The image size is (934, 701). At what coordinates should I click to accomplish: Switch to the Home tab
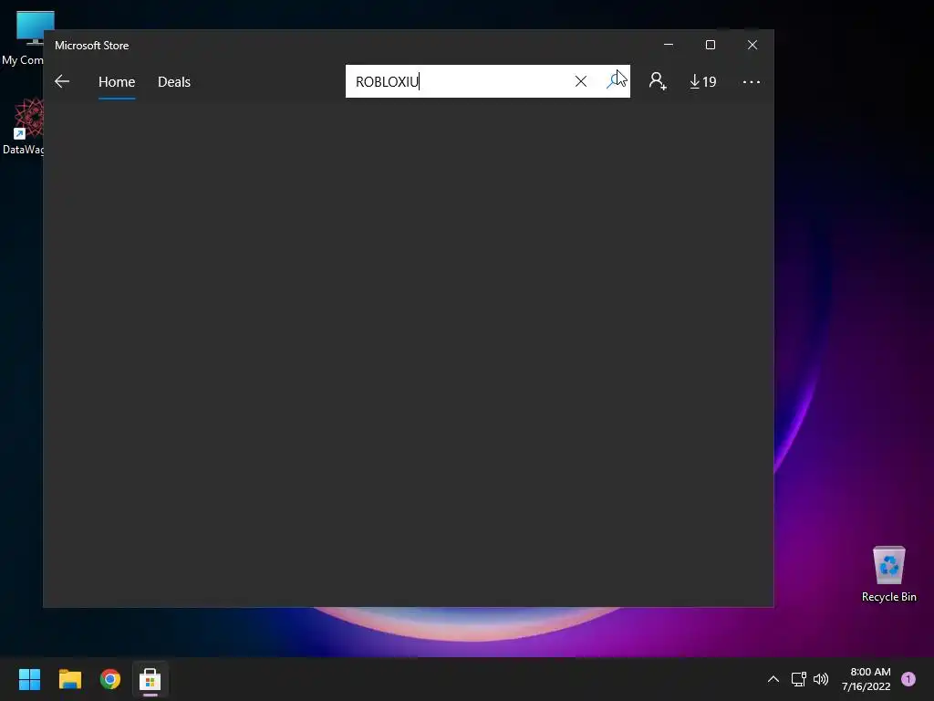117,81
